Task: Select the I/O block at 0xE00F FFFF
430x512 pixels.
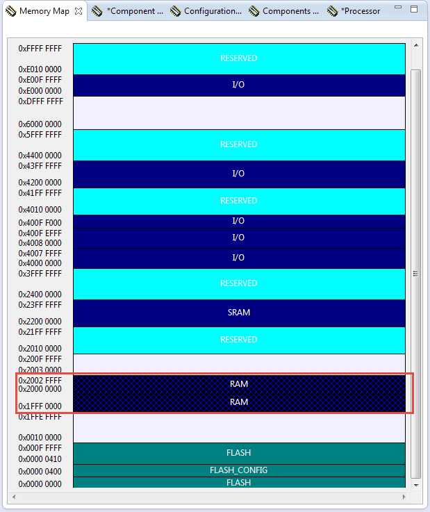Action: click(239, 85)
